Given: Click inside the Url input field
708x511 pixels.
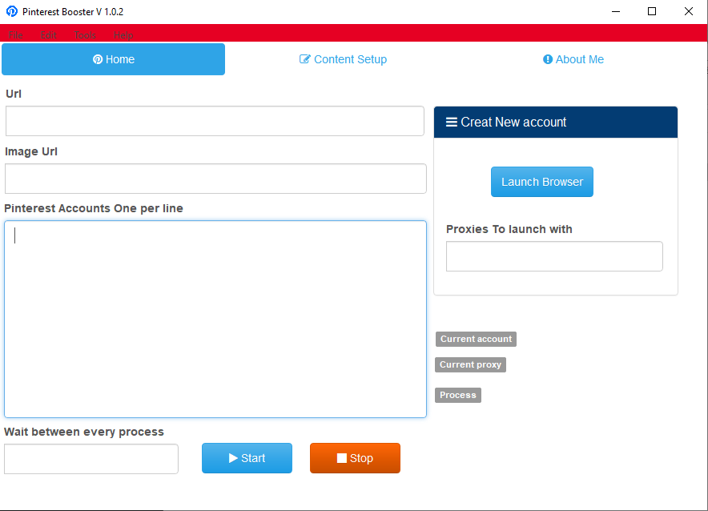Looking at the screenshot, I should 215,121.
